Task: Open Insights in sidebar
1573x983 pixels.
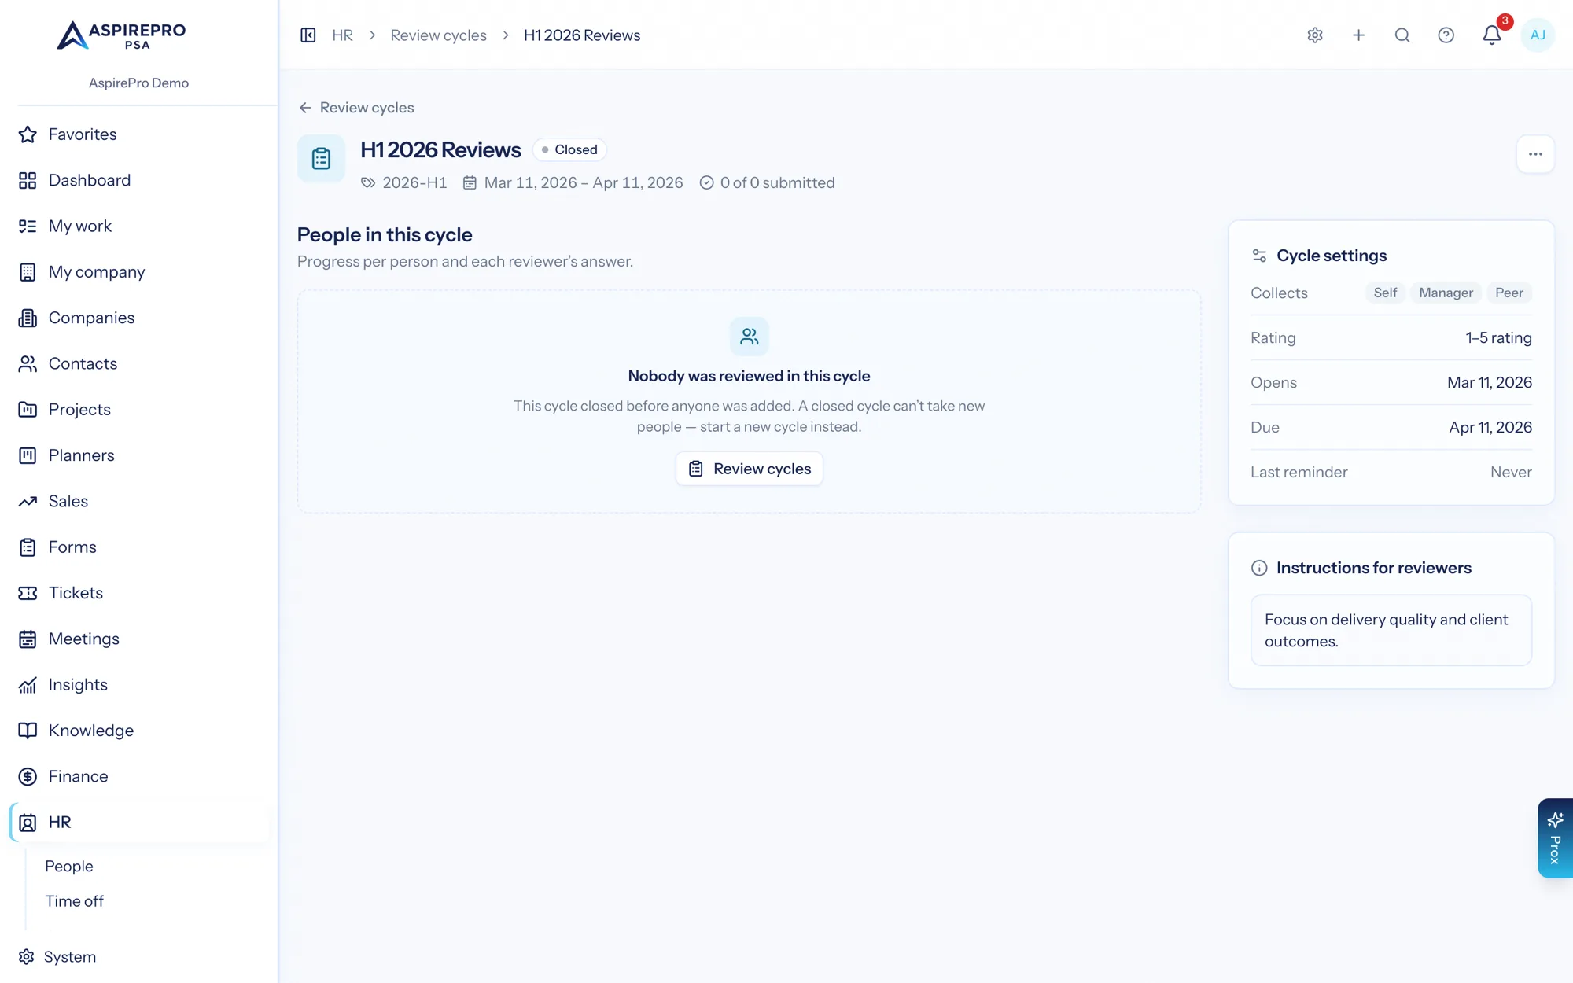Action: [x=138, y=685]
